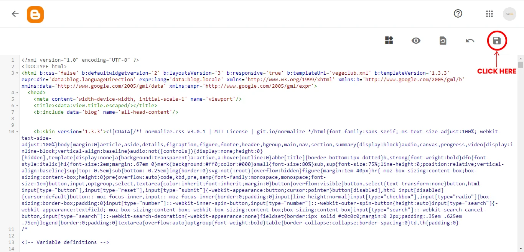Open Blogger home via the orange logo

tap(35, 14)
